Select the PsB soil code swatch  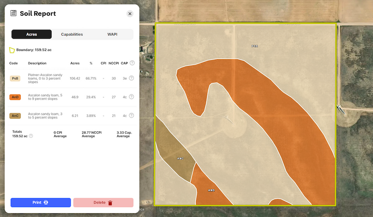[15, 78]
